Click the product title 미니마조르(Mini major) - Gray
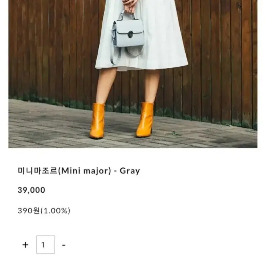This screenshot has width=266, height=266. click(79, 171)
